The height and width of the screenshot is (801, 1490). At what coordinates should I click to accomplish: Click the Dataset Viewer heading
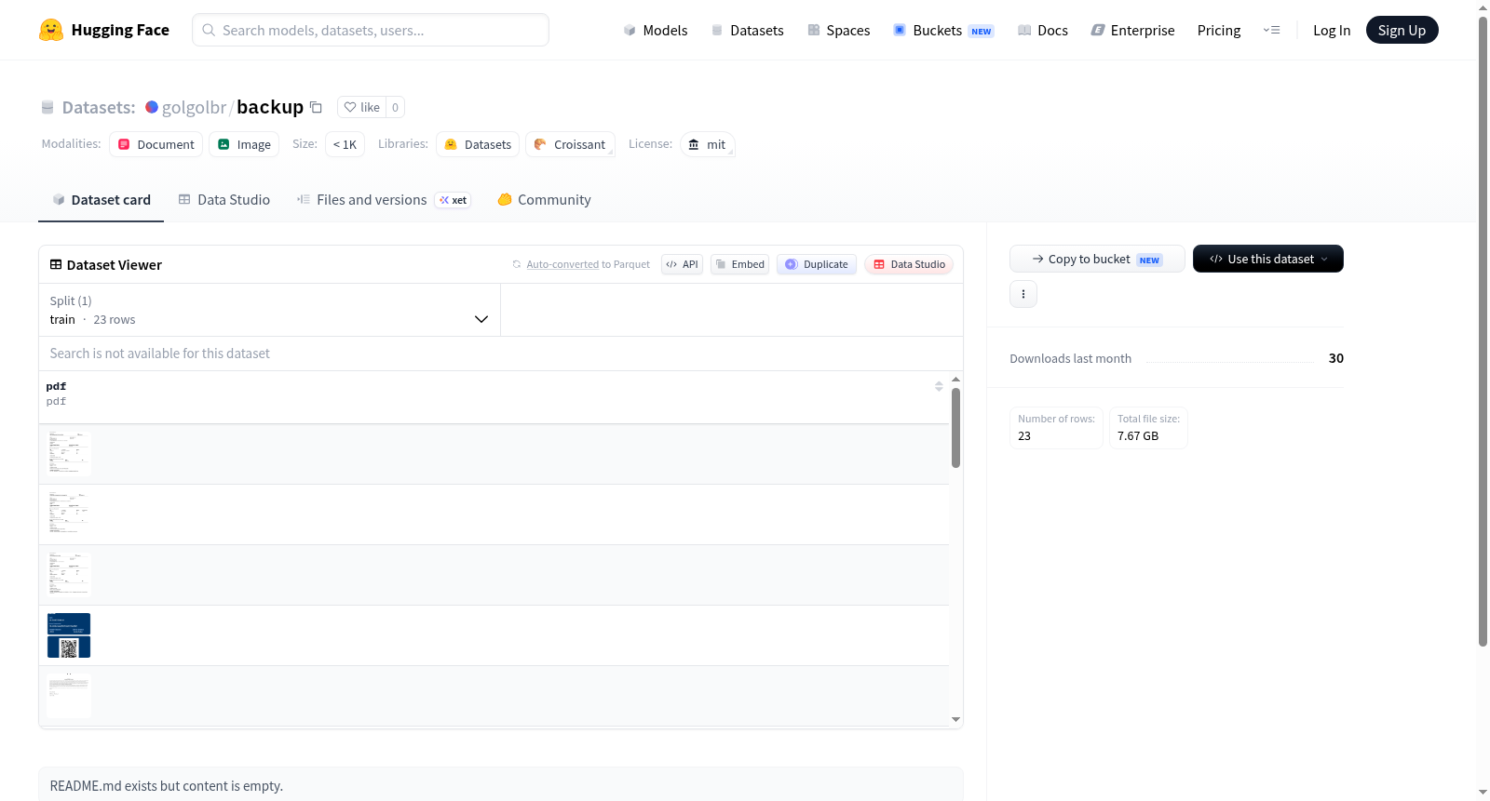tap(115, 265)
